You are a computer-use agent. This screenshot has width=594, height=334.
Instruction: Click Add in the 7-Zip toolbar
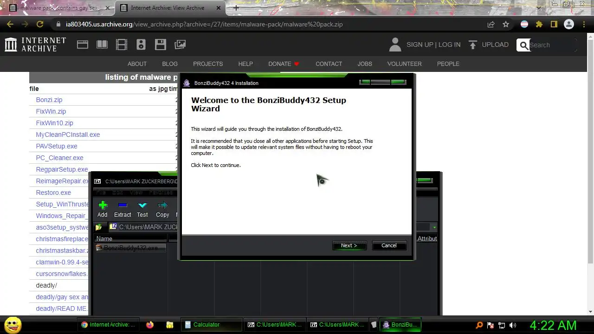102,209
